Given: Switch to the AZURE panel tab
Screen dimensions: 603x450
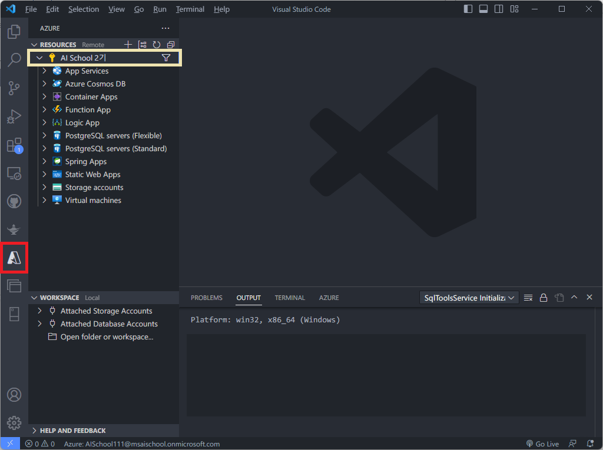Looking at the screenshot, I should (329, 298).
